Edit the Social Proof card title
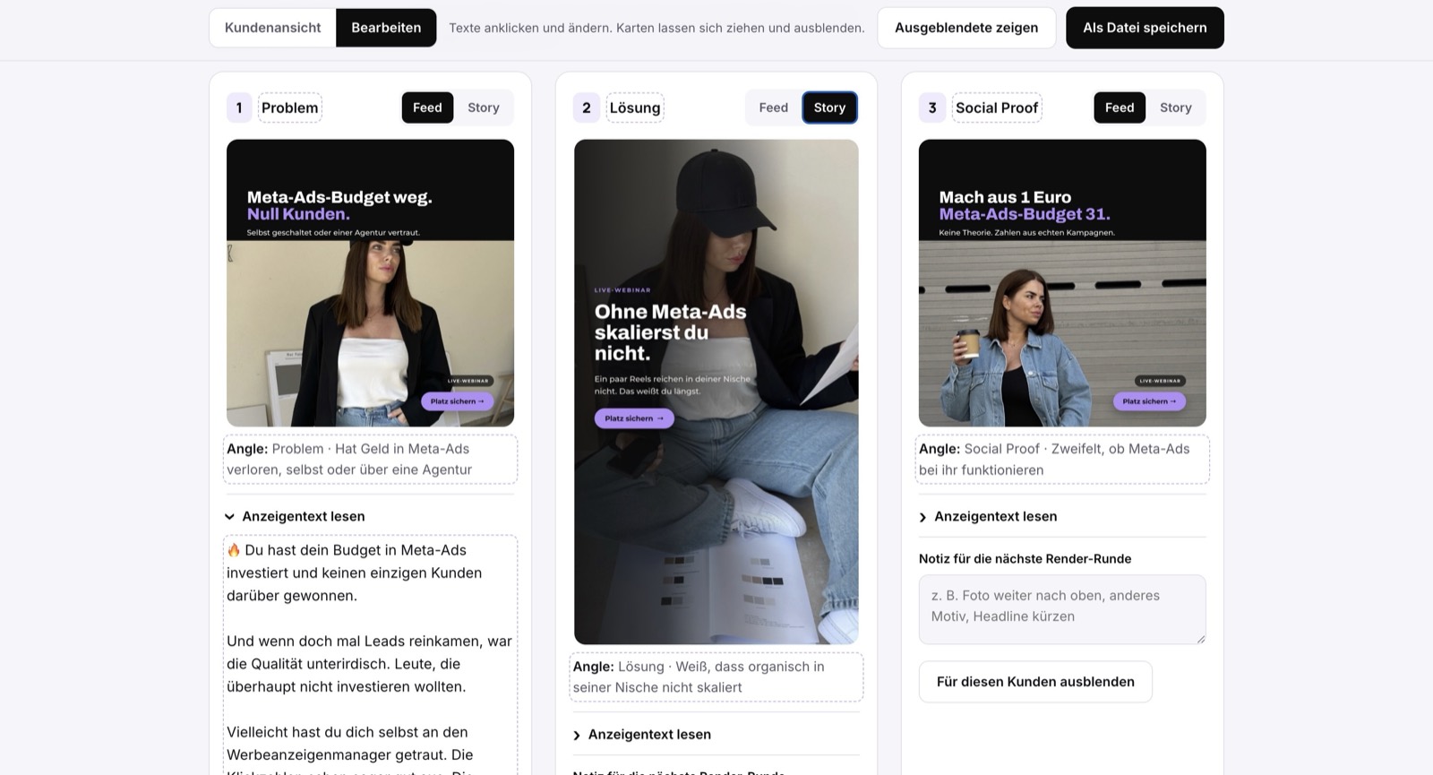Viewport: 1433px width, 775px height. click(x=997, y=108)
